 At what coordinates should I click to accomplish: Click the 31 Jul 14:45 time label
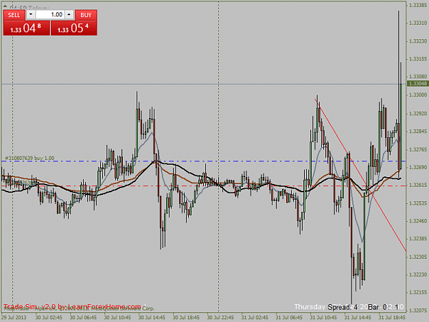pyautogui.click(x=358, y=317)
